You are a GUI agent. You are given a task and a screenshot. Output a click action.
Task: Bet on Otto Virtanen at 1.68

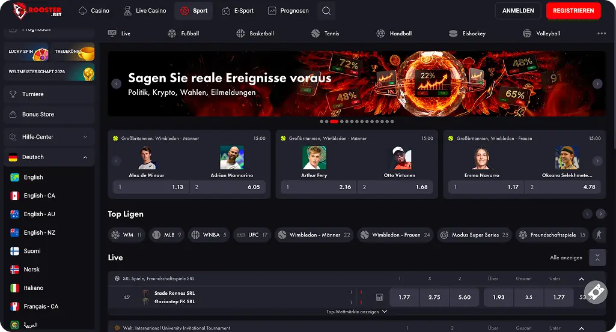(395, 187)
